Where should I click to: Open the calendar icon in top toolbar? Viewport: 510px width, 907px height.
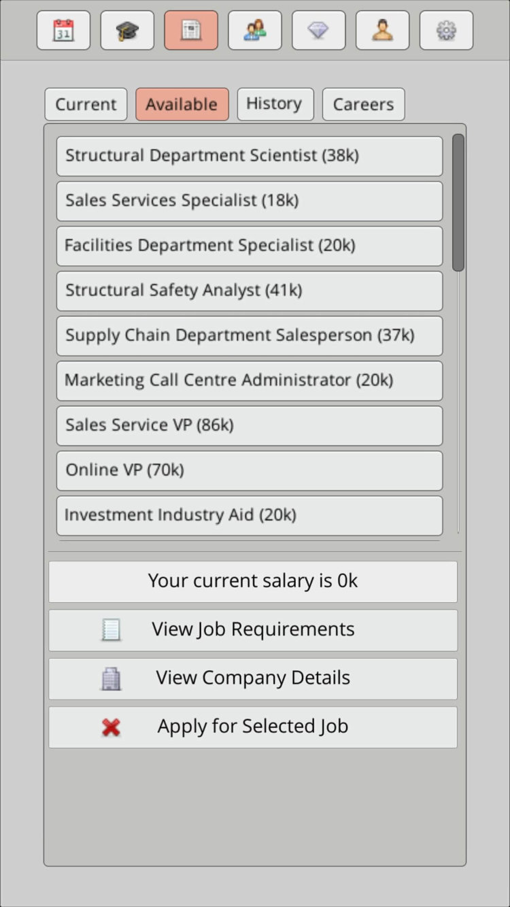(63, 31)
